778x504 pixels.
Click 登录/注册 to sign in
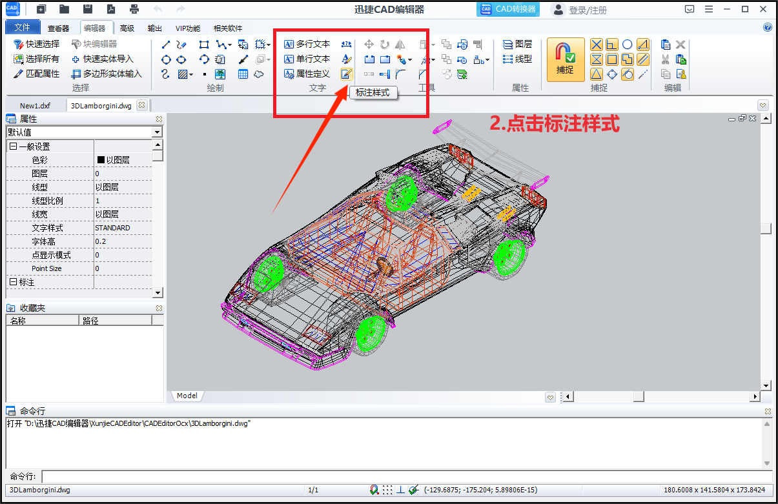pos(579,10)
